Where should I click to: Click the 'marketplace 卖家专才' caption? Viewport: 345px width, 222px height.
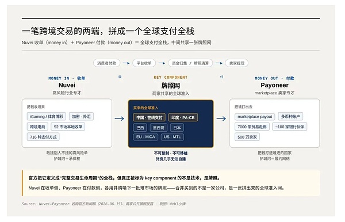pos(274,93)
